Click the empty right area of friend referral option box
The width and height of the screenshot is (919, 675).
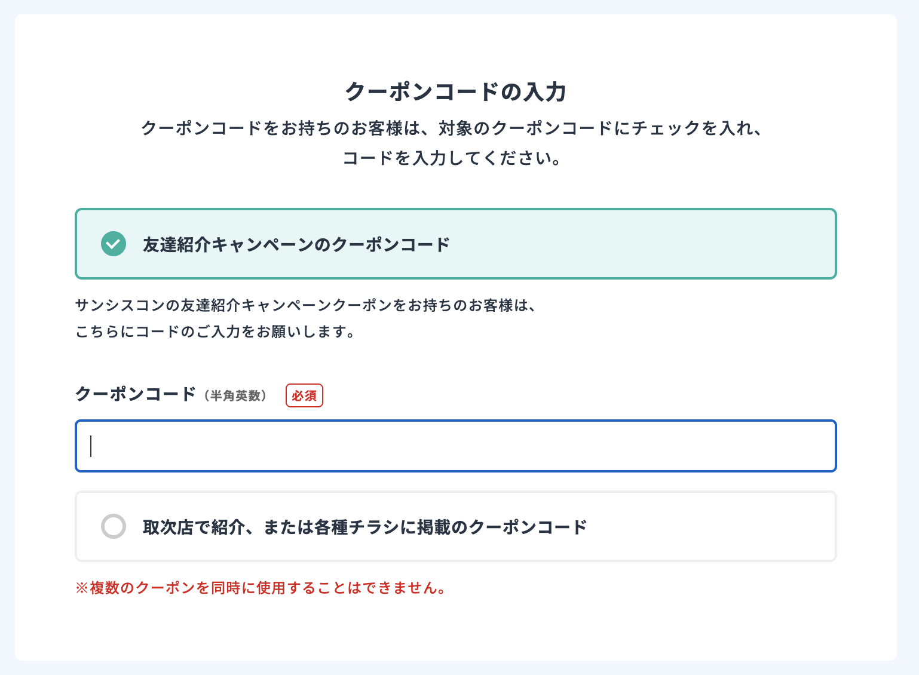[657, 244]
